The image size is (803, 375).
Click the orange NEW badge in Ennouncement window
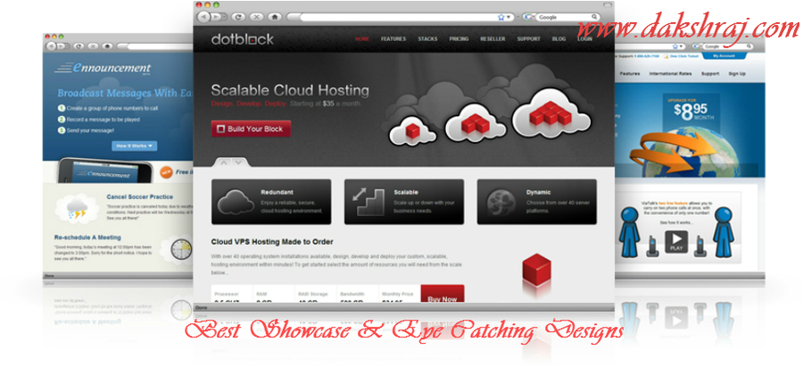point(167,172)
